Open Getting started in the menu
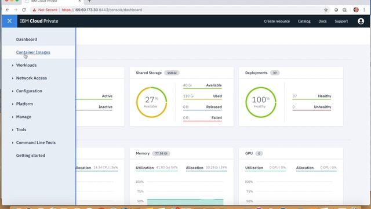The width and height of the screenshot is (371, 209). tap(31, 156)
